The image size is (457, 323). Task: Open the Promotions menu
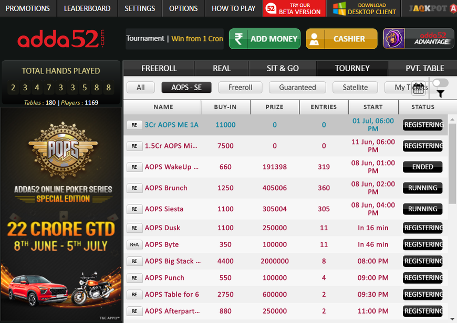coord(28,8)
